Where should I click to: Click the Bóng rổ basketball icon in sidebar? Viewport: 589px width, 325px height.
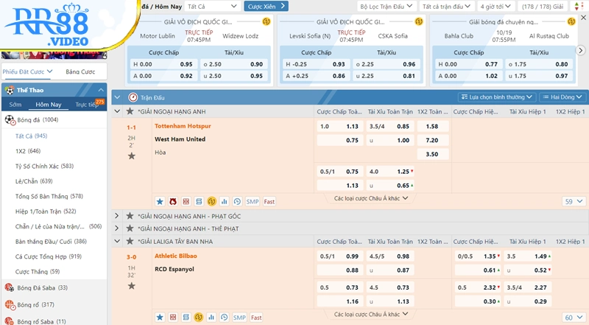10,304
